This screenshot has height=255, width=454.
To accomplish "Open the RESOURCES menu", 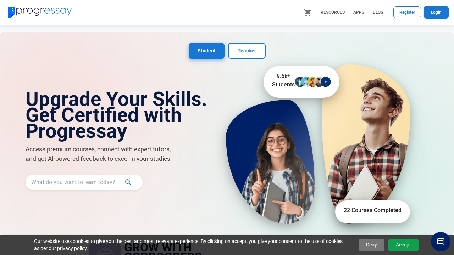I will pos(333,12).
